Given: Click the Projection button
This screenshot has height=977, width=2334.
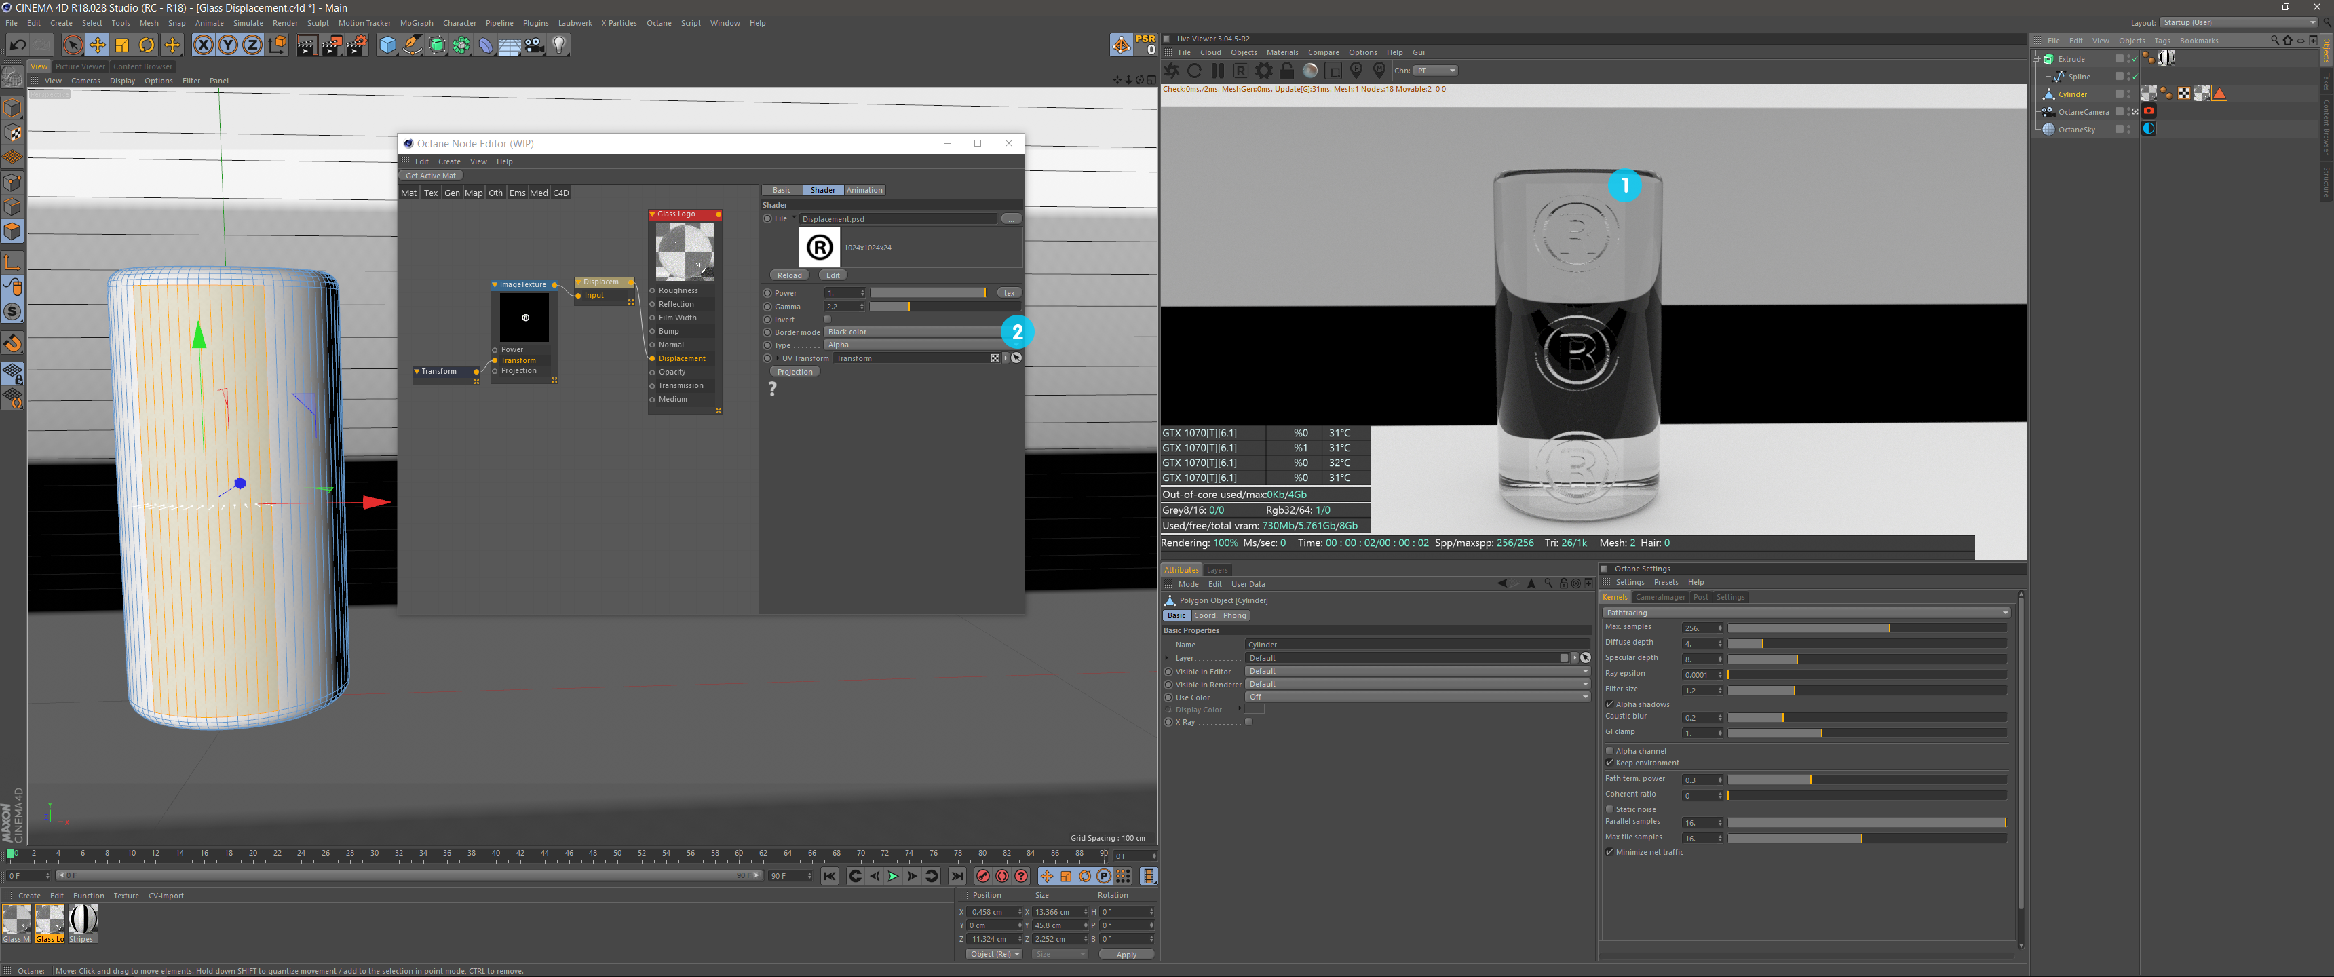Looking at the screenshot, I should click(795, 372).
